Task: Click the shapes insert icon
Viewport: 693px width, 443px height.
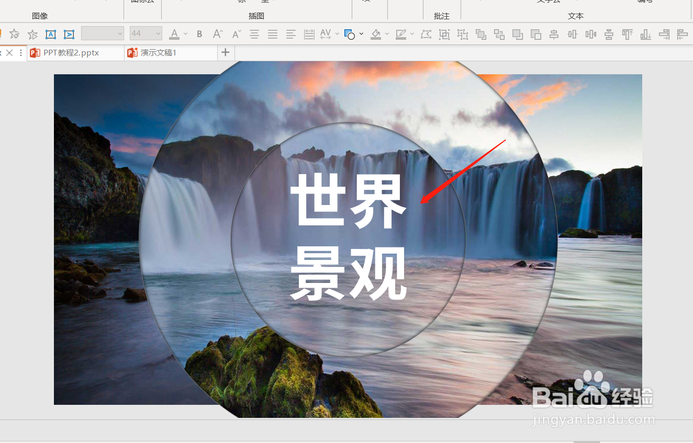Action: coord(350,35)
